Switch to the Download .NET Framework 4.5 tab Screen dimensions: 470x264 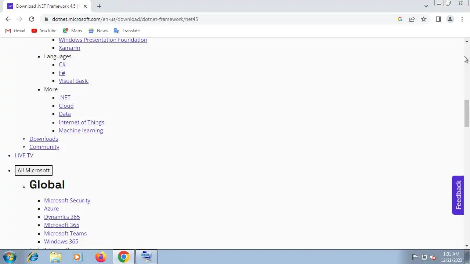point(46,6)
